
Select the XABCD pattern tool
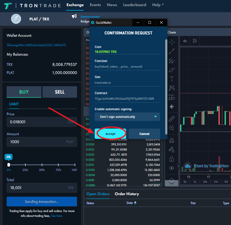(x=172, y=88)
